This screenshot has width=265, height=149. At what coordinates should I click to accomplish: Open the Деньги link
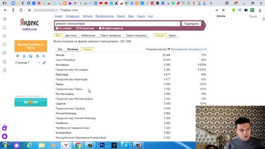point(141,16)
